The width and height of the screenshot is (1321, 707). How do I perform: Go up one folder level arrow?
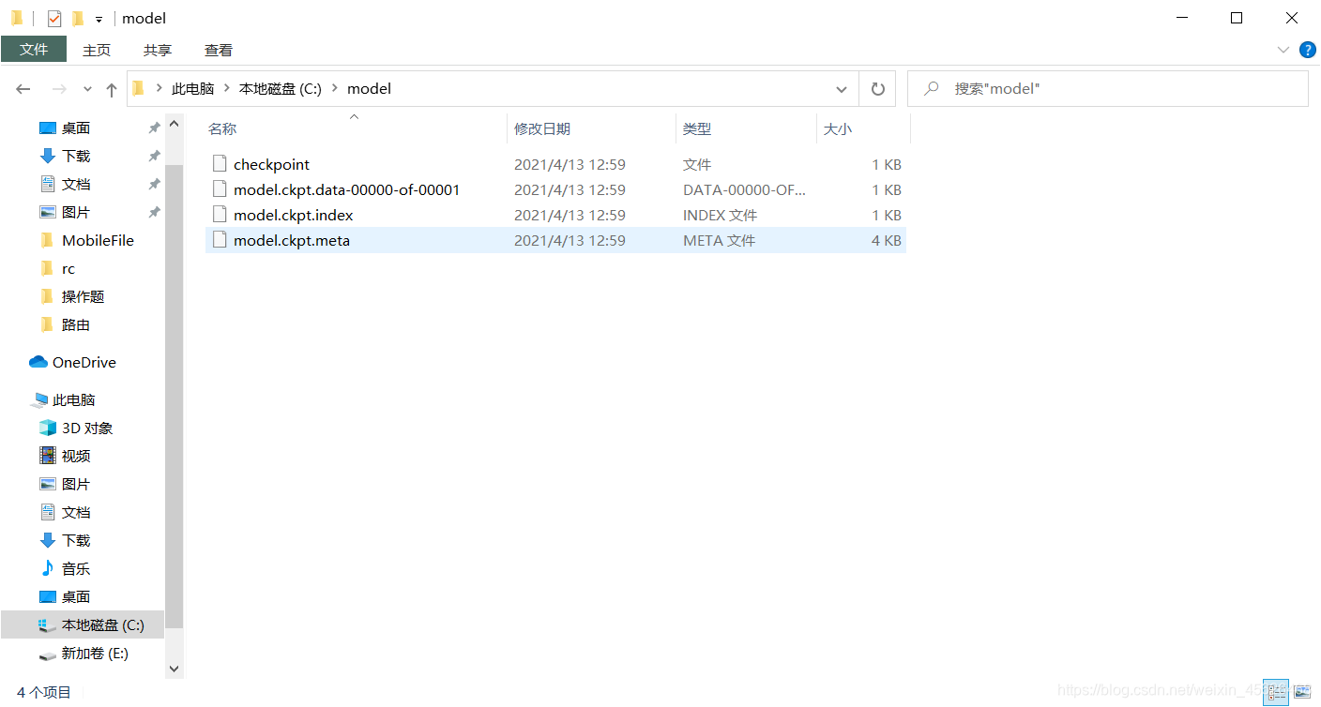(112, 89)
